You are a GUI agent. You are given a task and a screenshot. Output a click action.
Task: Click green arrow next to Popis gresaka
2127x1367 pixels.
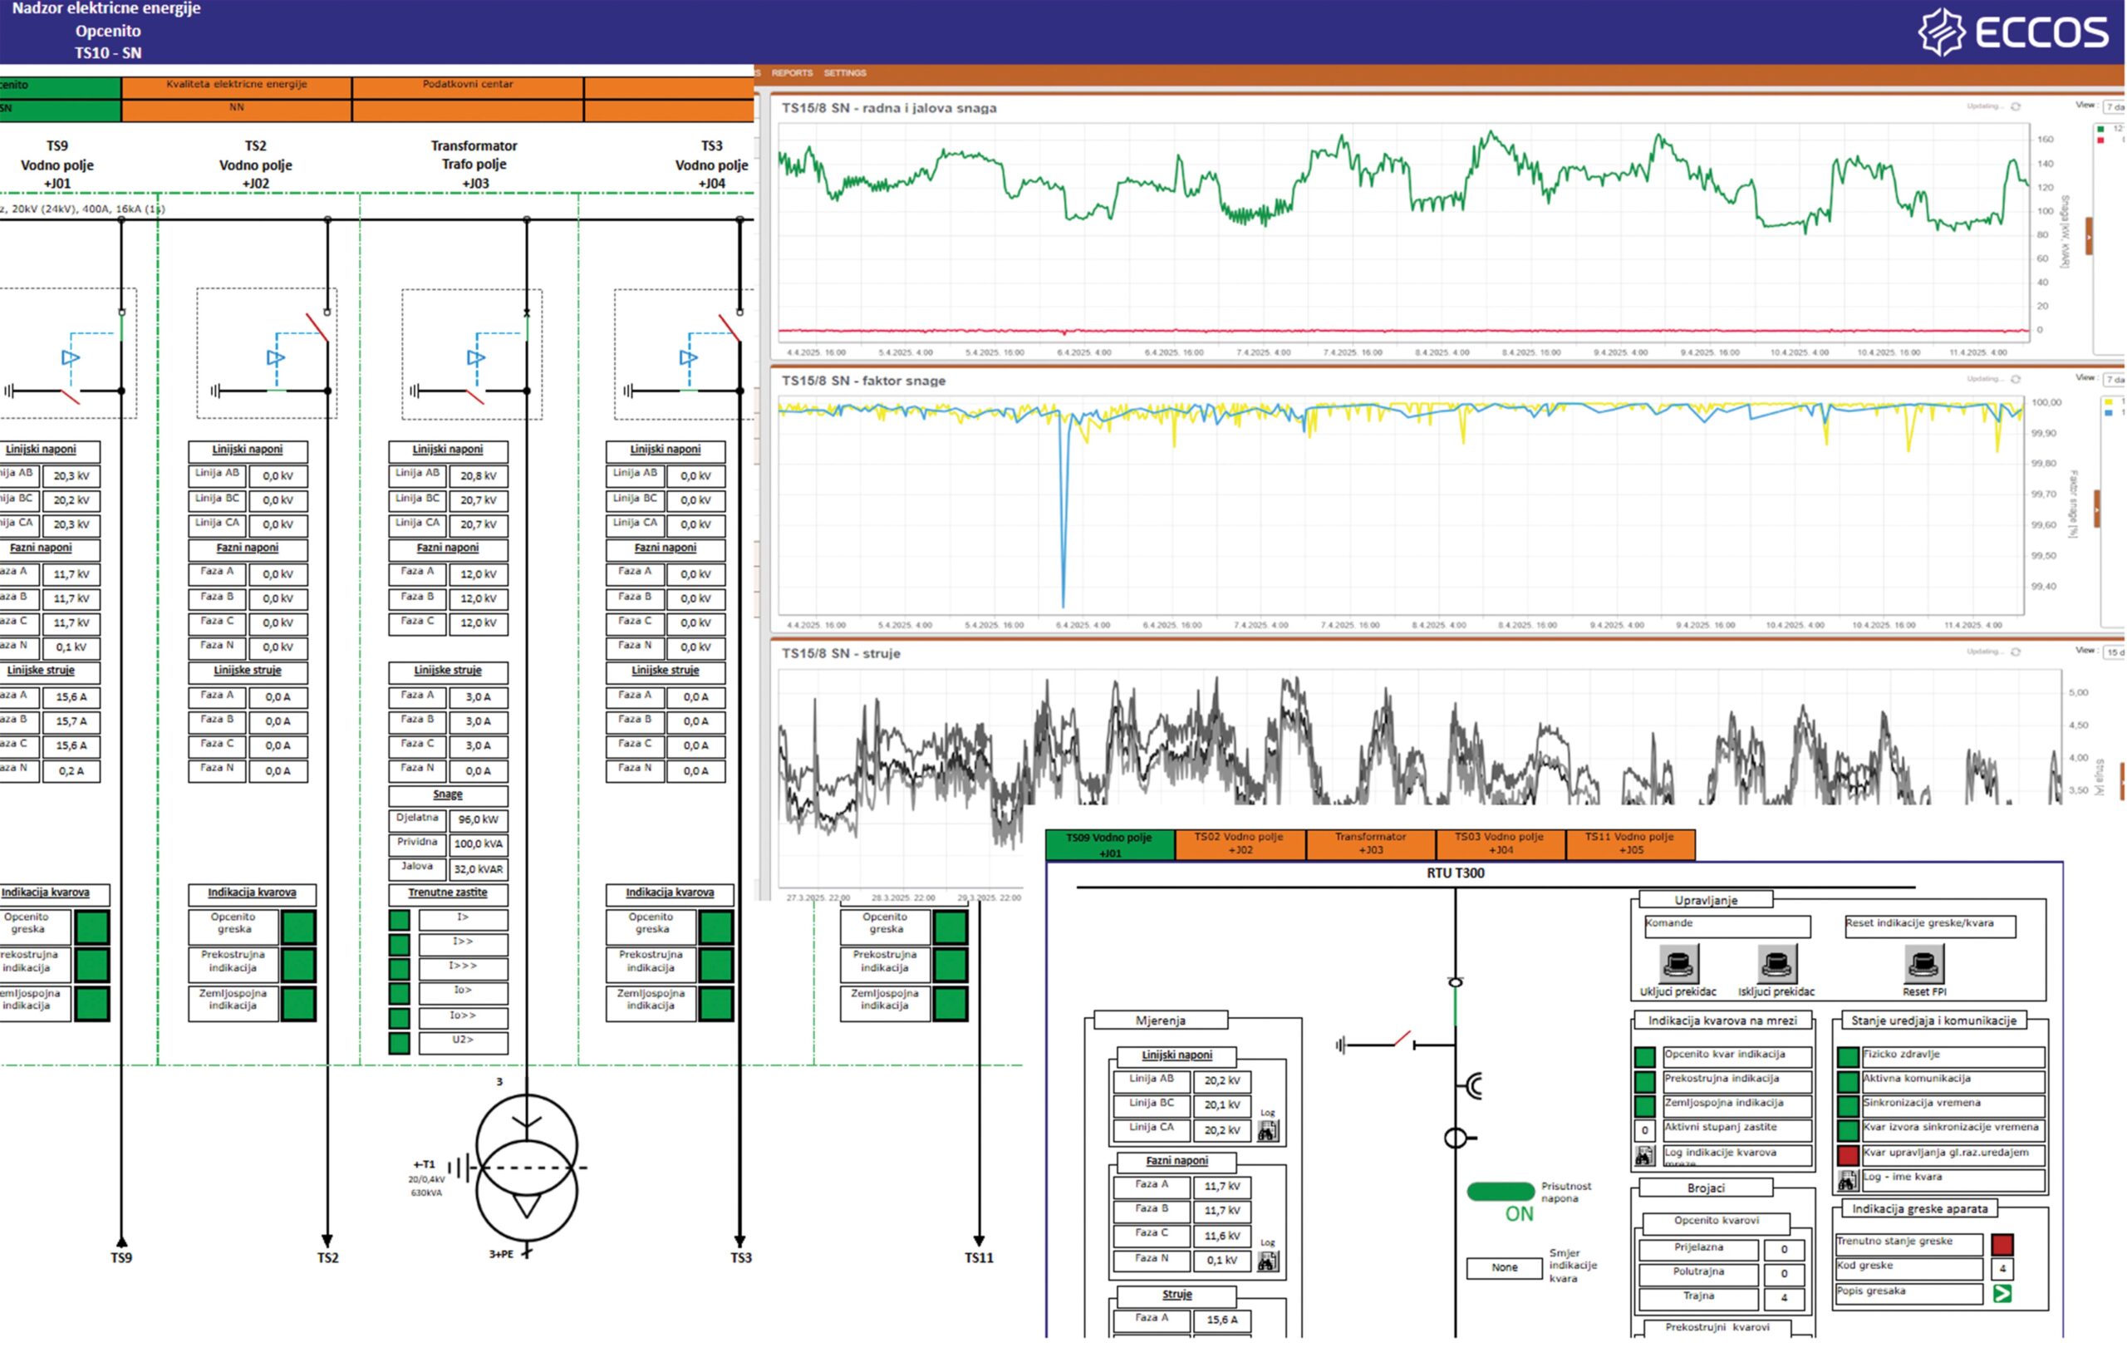pyautogui.click(x=2002, y=1293)
